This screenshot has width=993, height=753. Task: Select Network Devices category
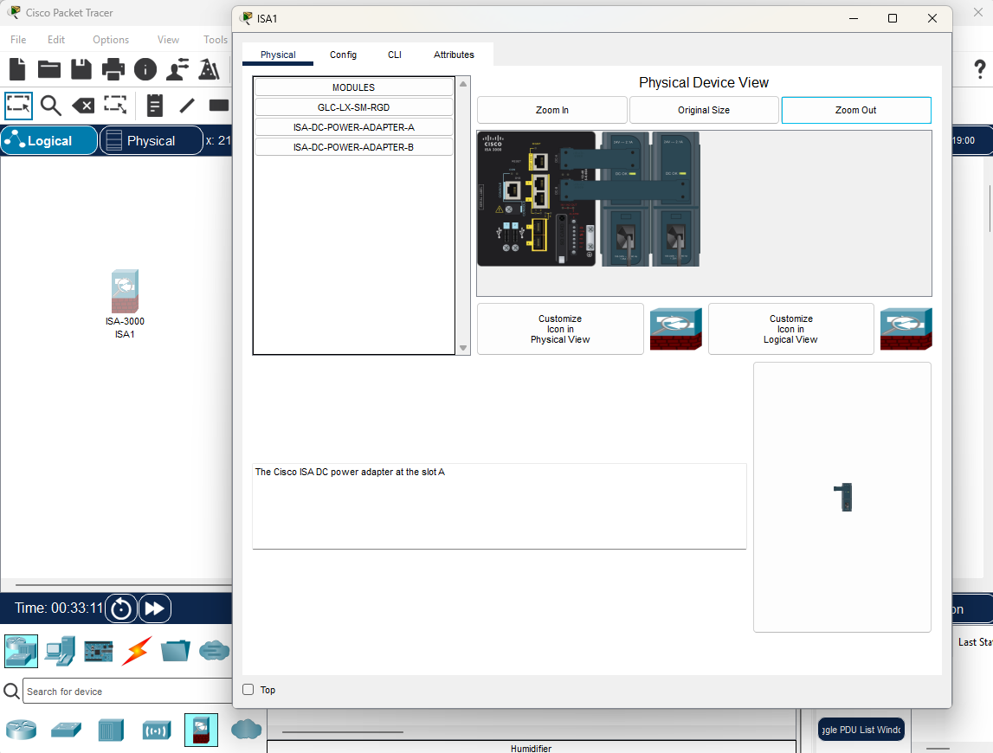pyautogui.click(x=21, y=651)
